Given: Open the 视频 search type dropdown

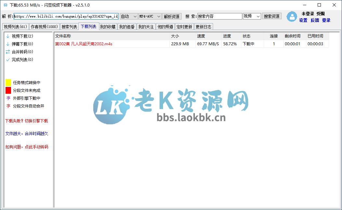Looking at the screenshot, I should pos(252,16).
